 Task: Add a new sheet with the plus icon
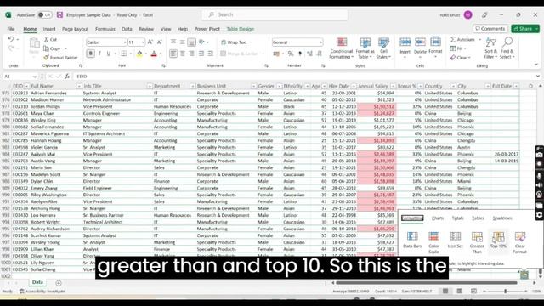click(59, 283)
